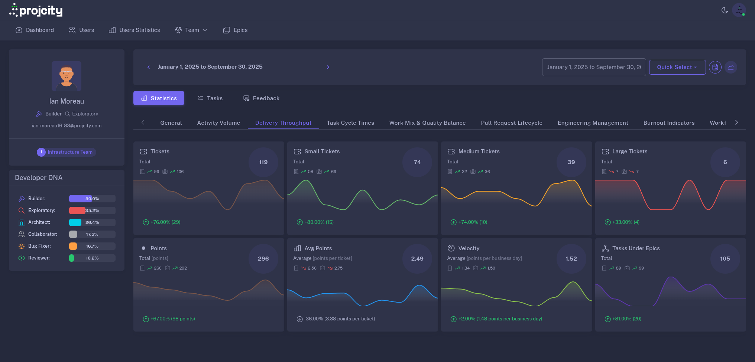Click the trend chart icon top right
Image resolution: width=755 pixels, height=362 pixels.
[x=731, y=67]
